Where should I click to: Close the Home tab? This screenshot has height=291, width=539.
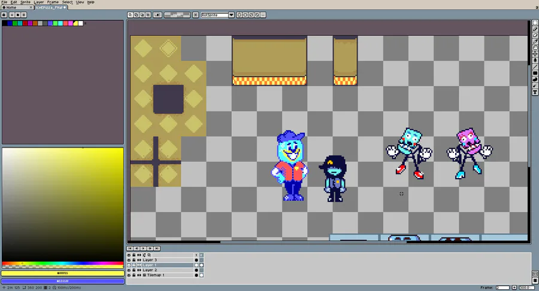pyautogui.click(x=31, y=7)
